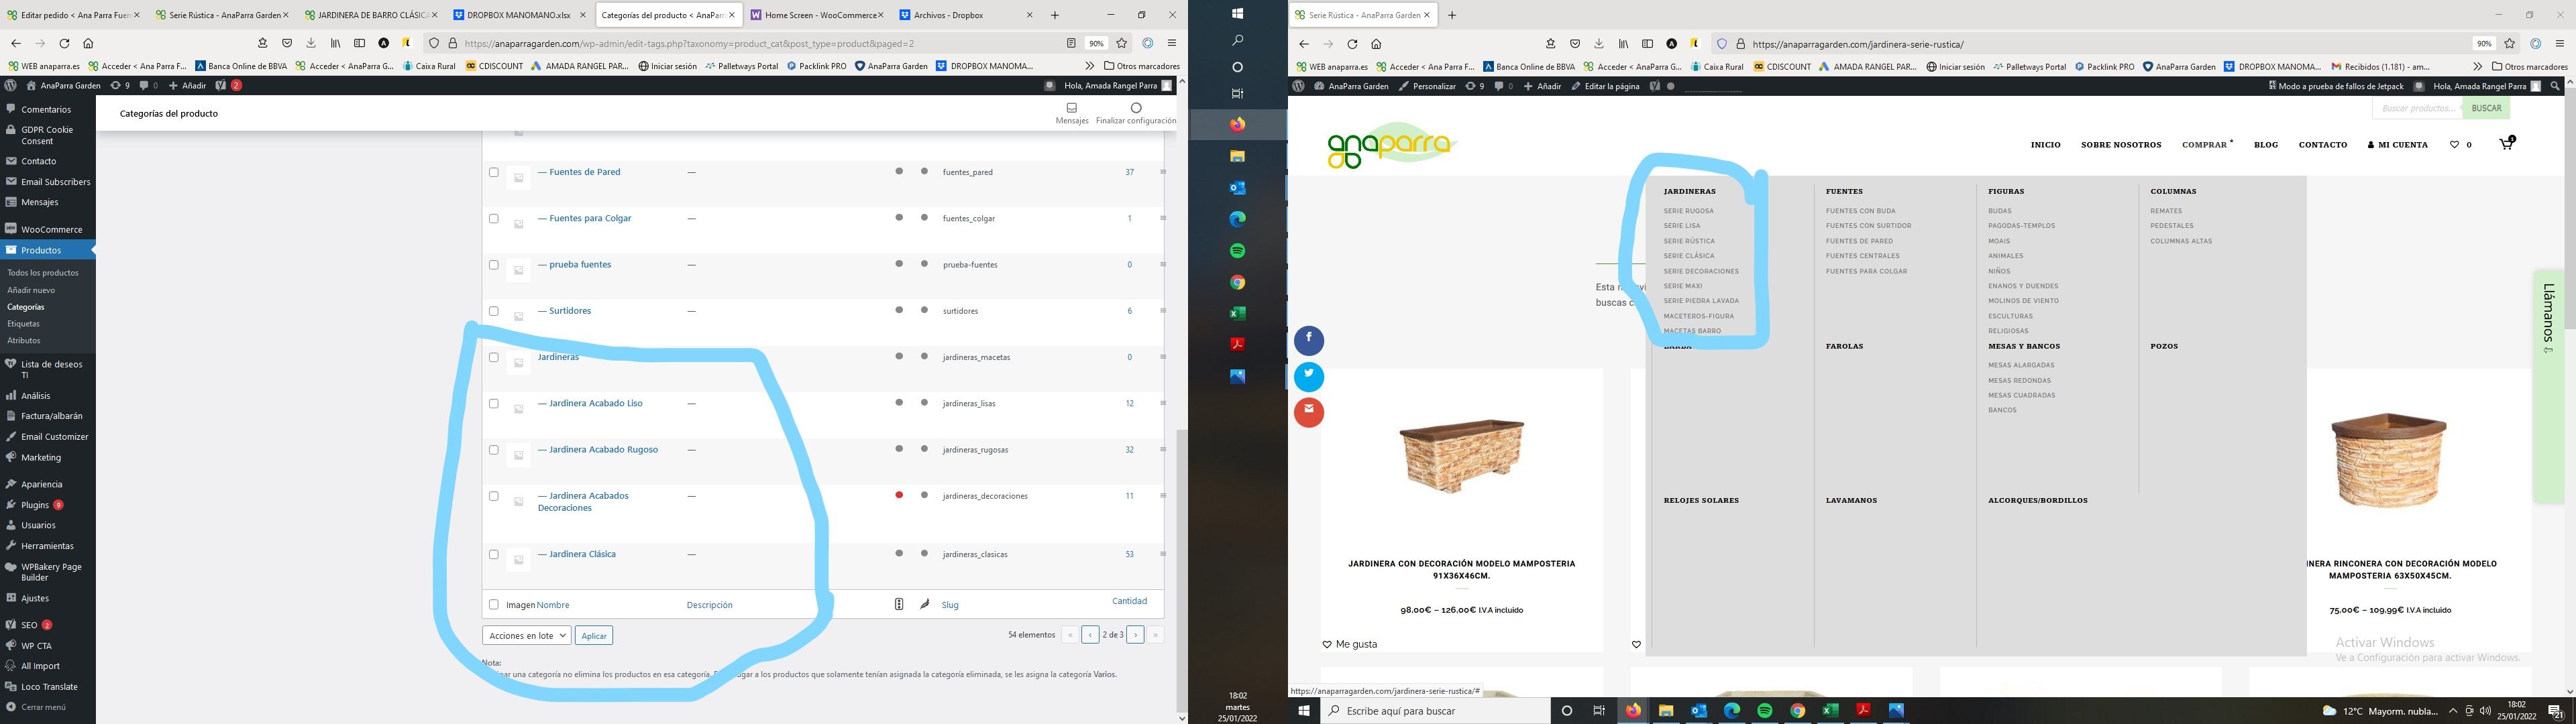Screen dimensions: 2576x724
Task: Check the Jardineras category checkbox
Action: coord(493,357)
